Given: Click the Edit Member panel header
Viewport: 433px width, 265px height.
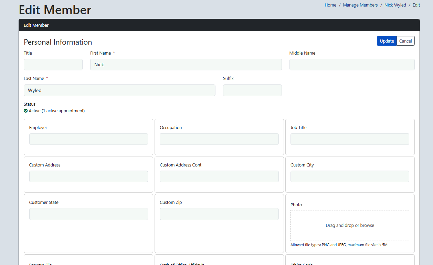Looking at the screenshot, I should 219,25.
